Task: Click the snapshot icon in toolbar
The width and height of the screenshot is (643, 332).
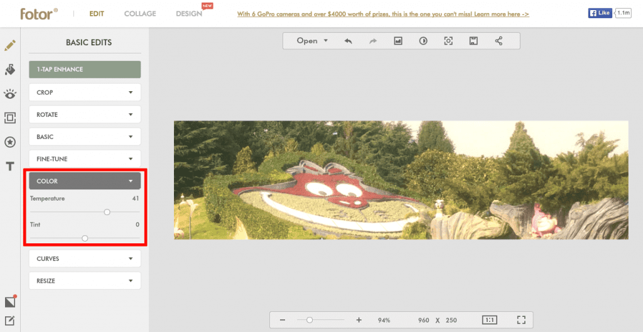Action: coord(448,41)
